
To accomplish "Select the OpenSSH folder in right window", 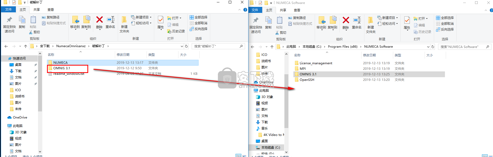I will [x=369, y=80].
